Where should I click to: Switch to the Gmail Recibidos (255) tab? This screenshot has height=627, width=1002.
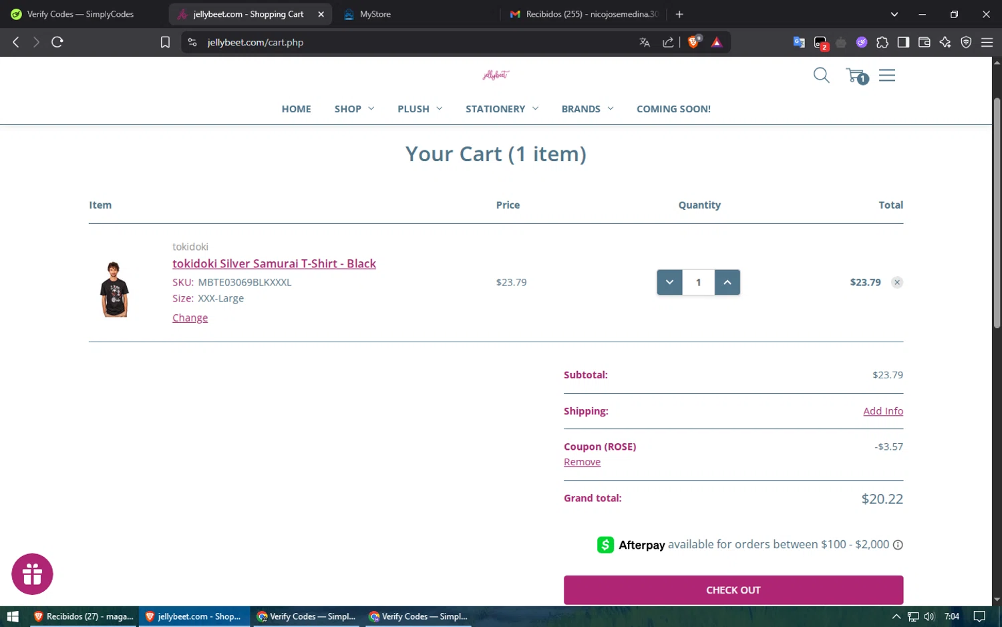[584, 14]
